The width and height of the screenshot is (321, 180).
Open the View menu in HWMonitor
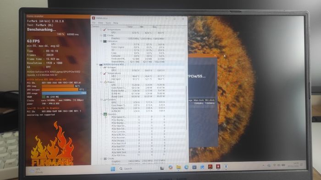[100, 23]
